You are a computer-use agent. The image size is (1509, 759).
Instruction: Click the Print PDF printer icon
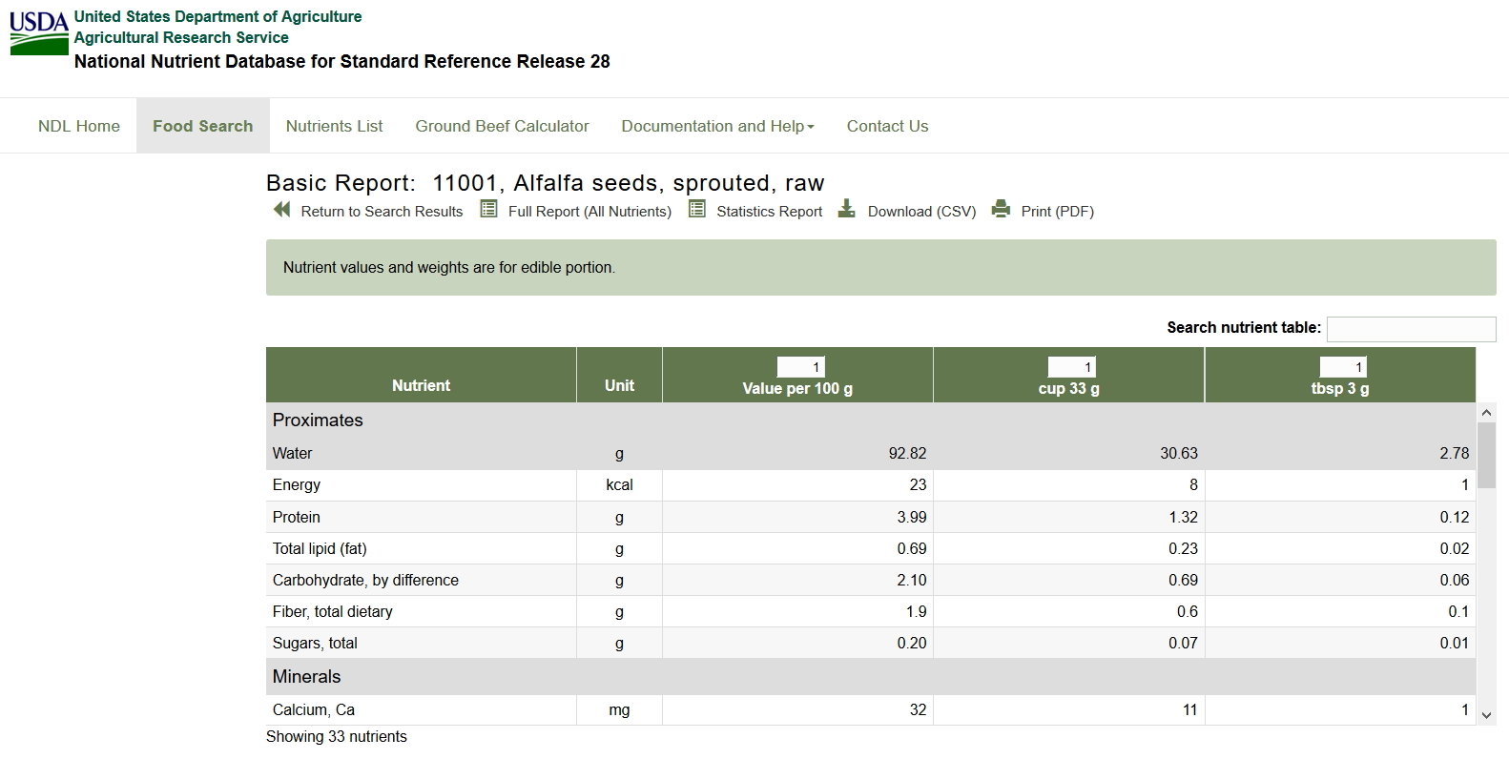(x=1001, y=209)
